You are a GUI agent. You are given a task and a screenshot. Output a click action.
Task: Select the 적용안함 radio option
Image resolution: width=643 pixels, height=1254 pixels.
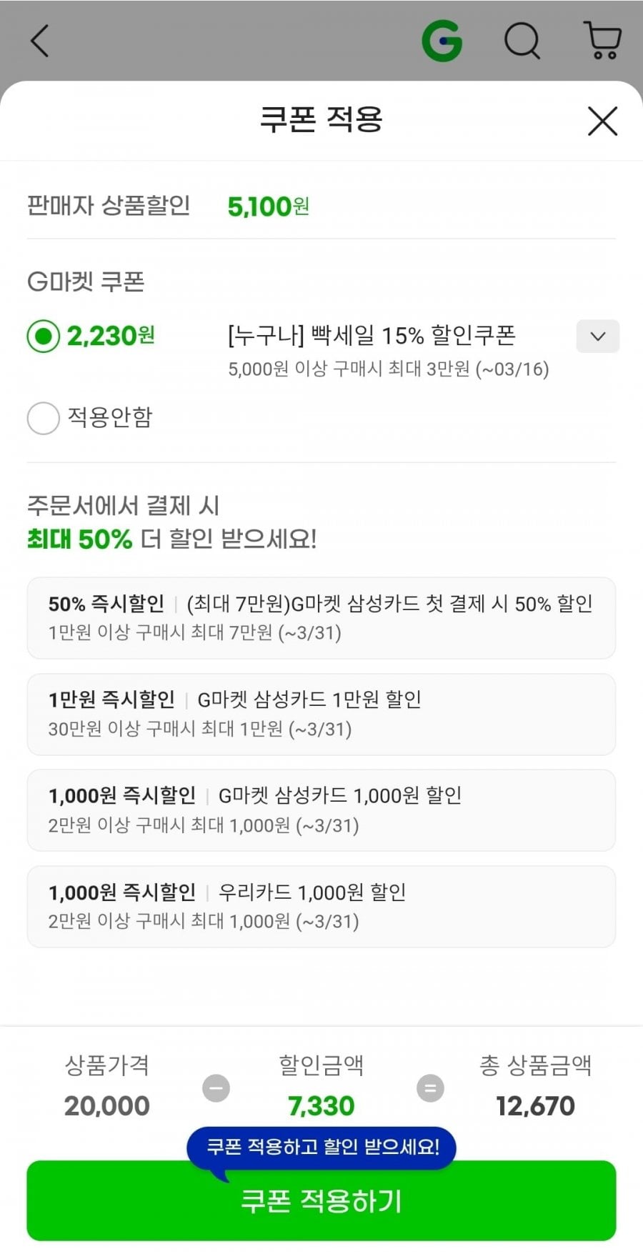pyautogui.click(x=44, y=418)
